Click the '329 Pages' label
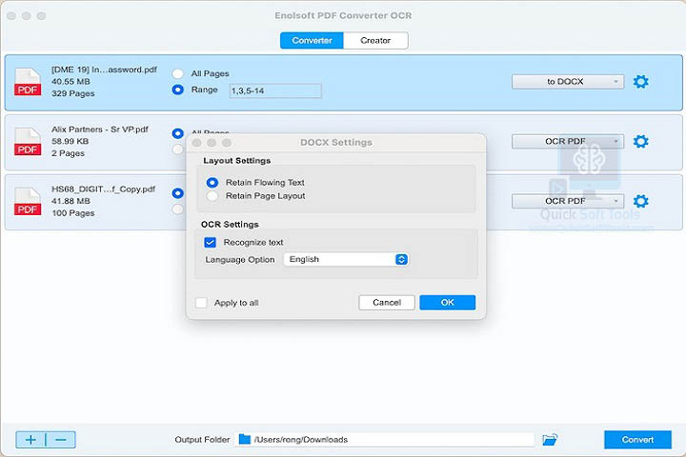The height and width of the screenshot is (457, 686). point(73,93)
